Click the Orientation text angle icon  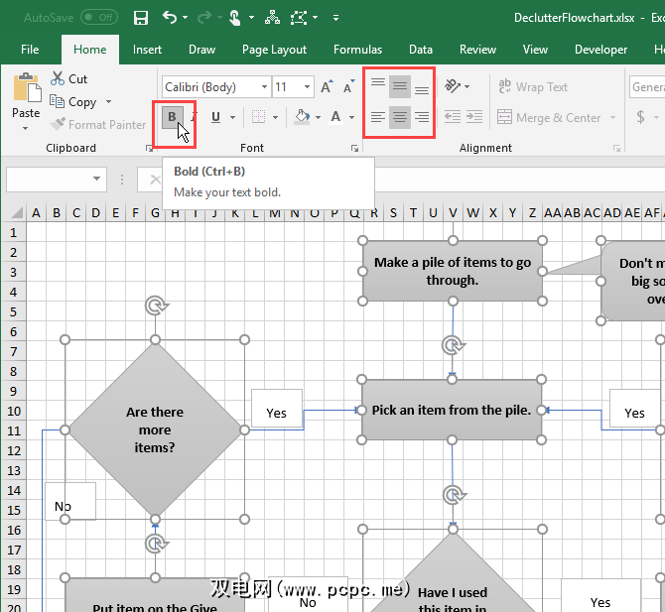(x=453, y=87)
